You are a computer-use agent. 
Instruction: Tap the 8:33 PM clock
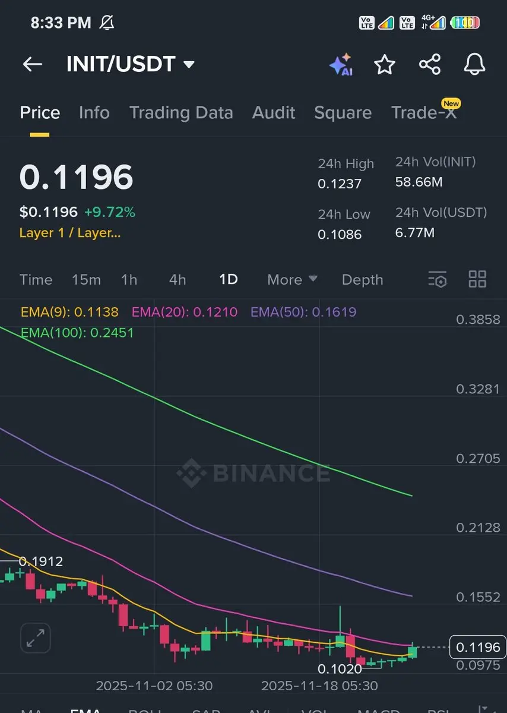click(61, 23)
